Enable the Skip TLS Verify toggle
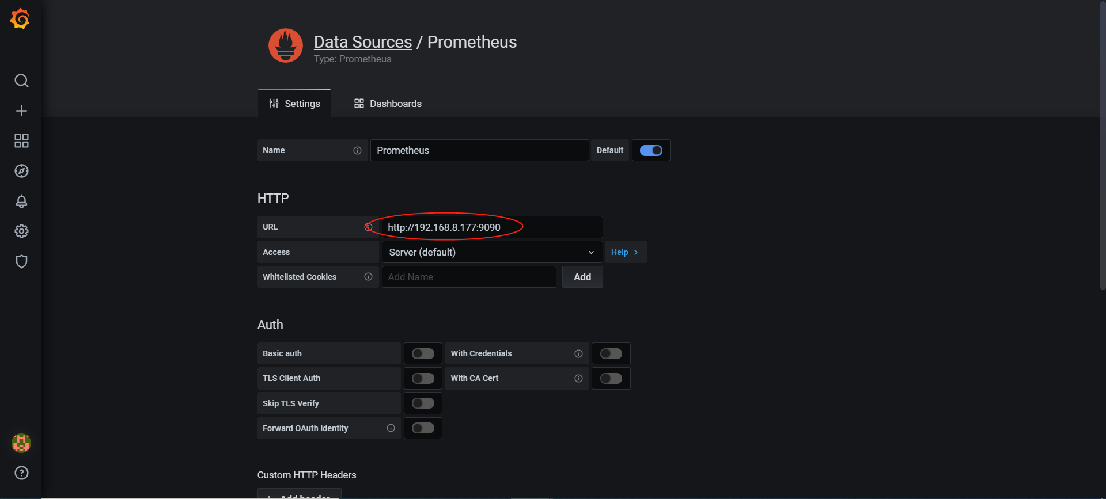Screen dimensions: 1106x499 coord(423,403)
